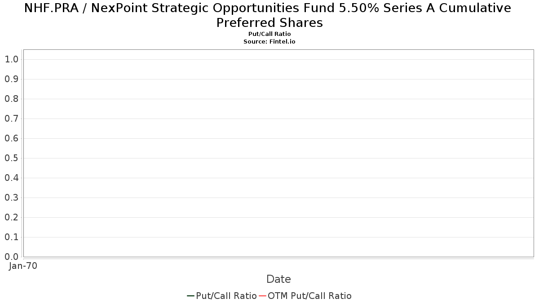The width and height of the screenshot is (539, 303).
Task: Click the Jan-70 x-axis tick label
Action: tap(23, 266)
